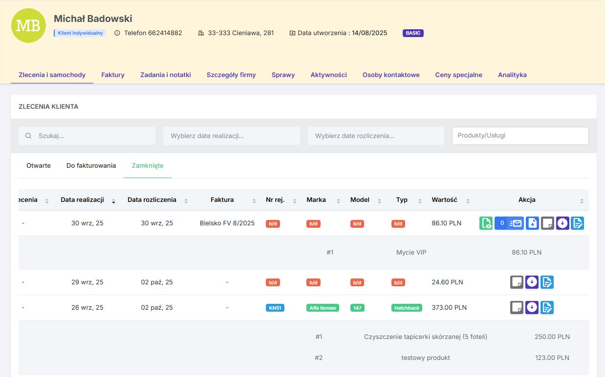Open gray note icon in Alfa Romeo row

click(517, 308)
